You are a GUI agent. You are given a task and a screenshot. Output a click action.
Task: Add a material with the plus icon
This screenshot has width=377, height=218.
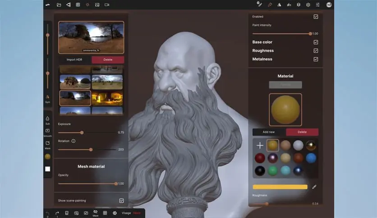(x=260, y=145)
